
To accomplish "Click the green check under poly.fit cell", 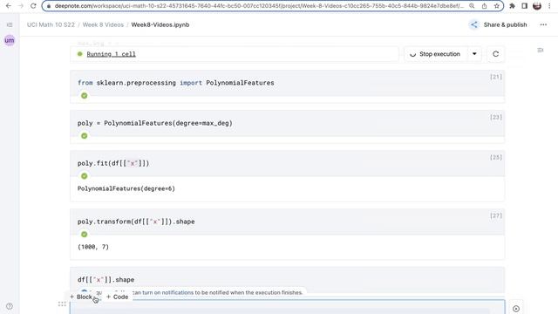I will click(85, 176).
